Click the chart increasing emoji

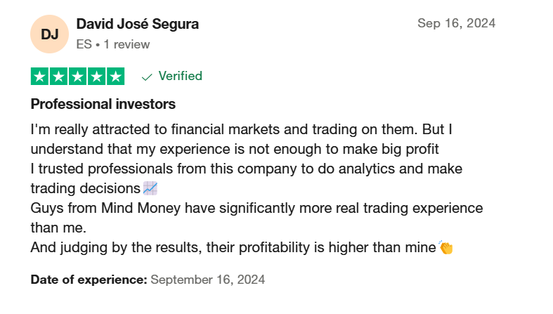150,188
